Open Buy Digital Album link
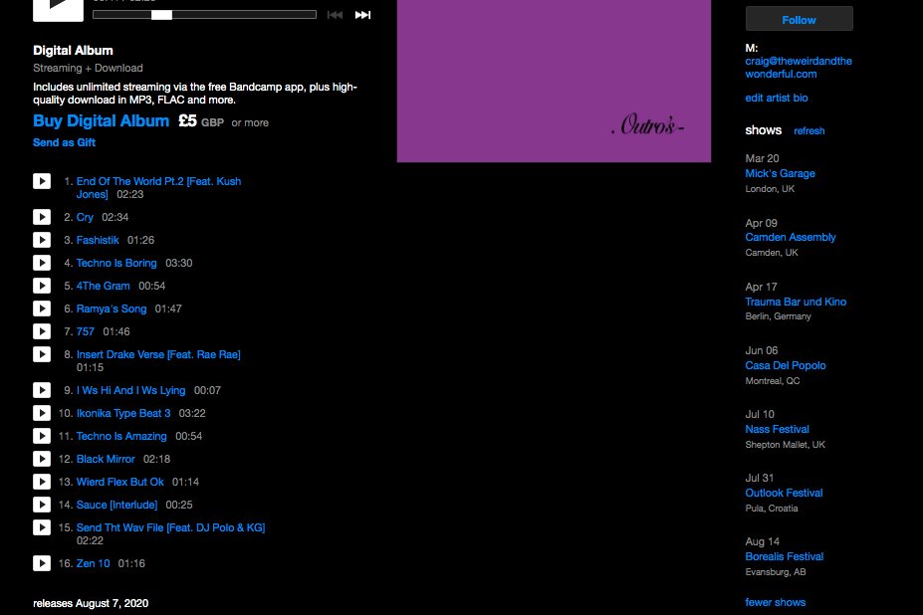923x615 pixels. click(101, 121)
